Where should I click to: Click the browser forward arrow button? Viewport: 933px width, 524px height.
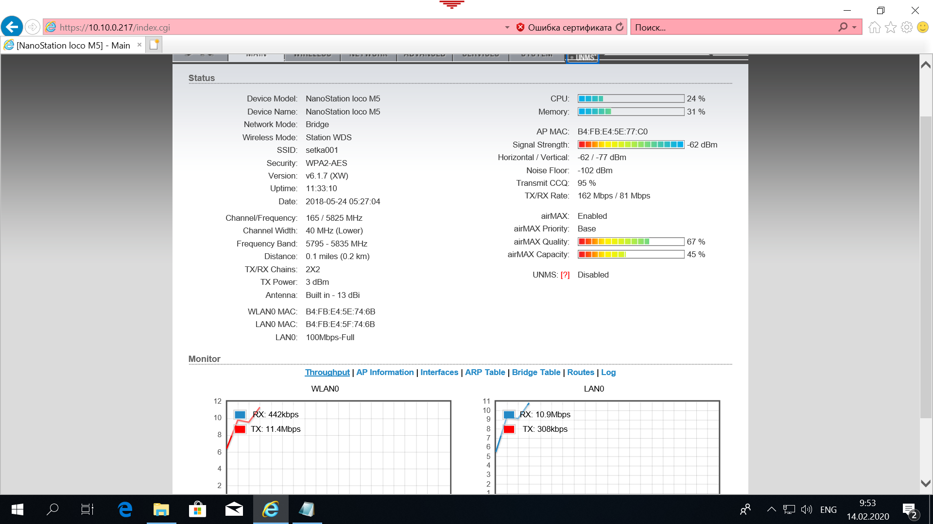pyautogui.click(x=33, y=27)
